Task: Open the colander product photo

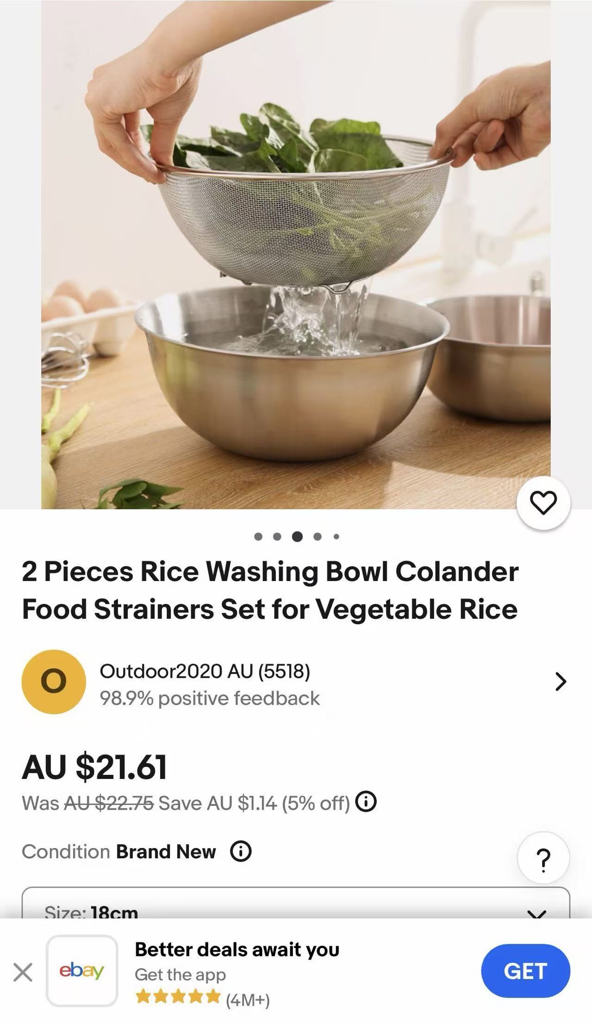Action: 296,255
